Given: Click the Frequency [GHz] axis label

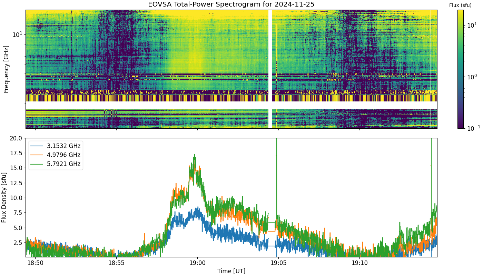Looking at the screenshot, I should click(x=6, y=69).
